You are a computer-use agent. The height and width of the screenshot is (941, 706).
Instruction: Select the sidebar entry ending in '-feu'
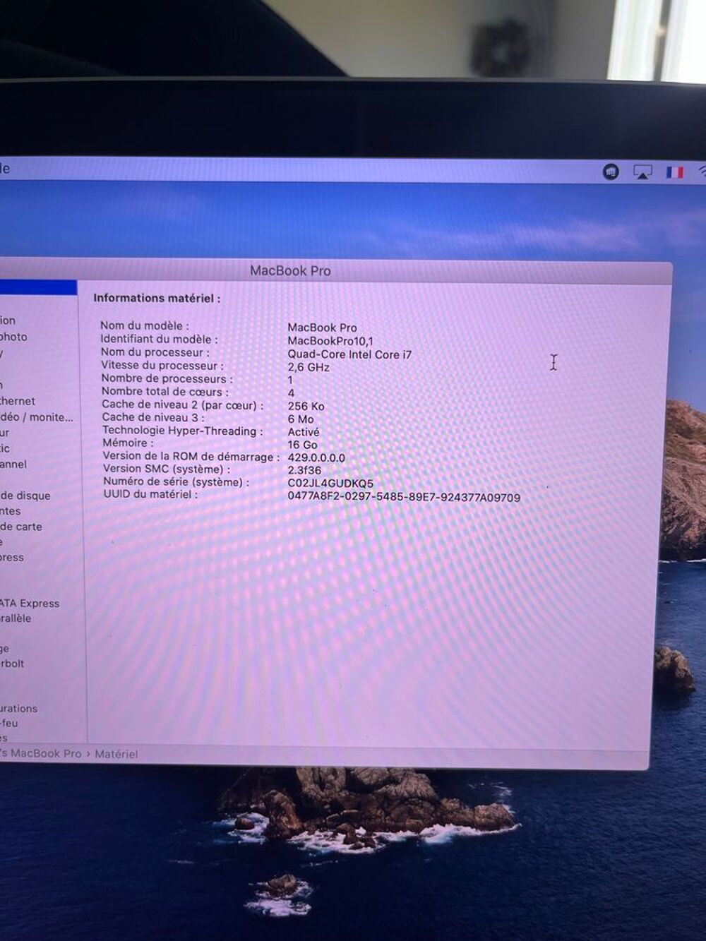(9, 723)
